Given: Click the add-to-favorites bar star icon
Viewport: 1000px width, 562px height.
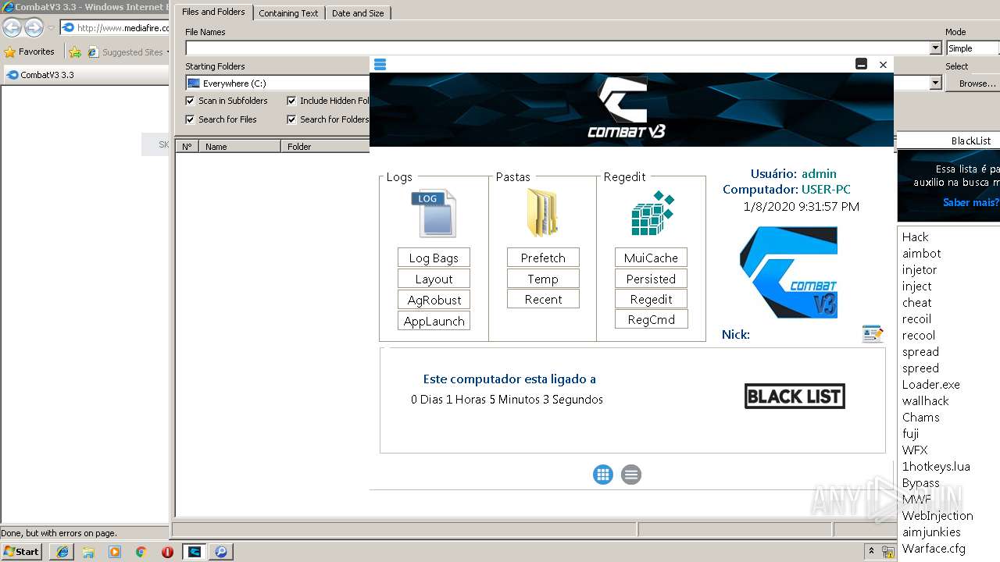Looking at the screenshot, I should click(75, 52).
